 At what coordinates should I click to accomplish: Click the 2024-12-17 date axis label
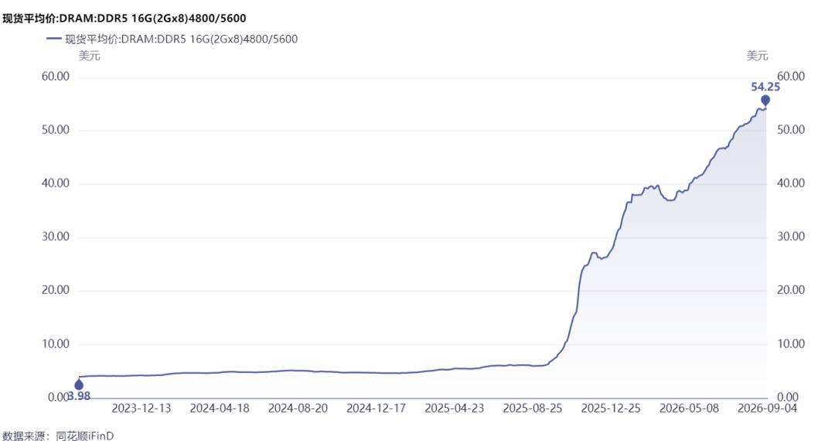coord(376,409)
